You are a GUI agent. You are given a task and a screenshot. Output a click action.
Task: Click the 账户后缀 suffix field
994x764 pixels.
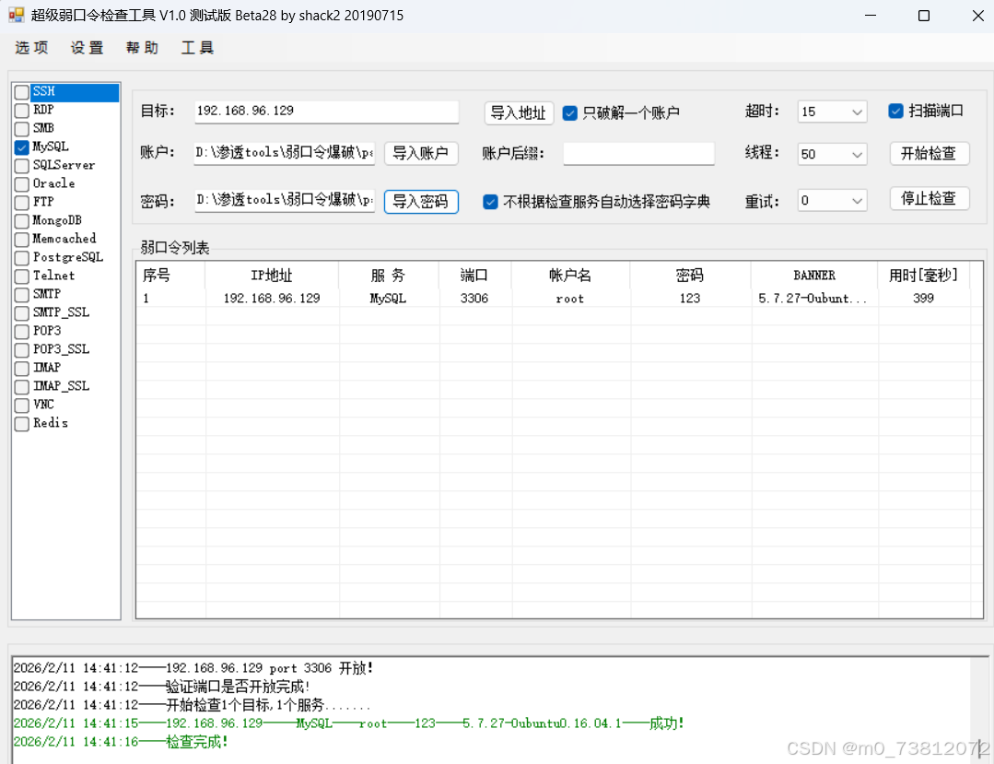(x=638, y=153)
